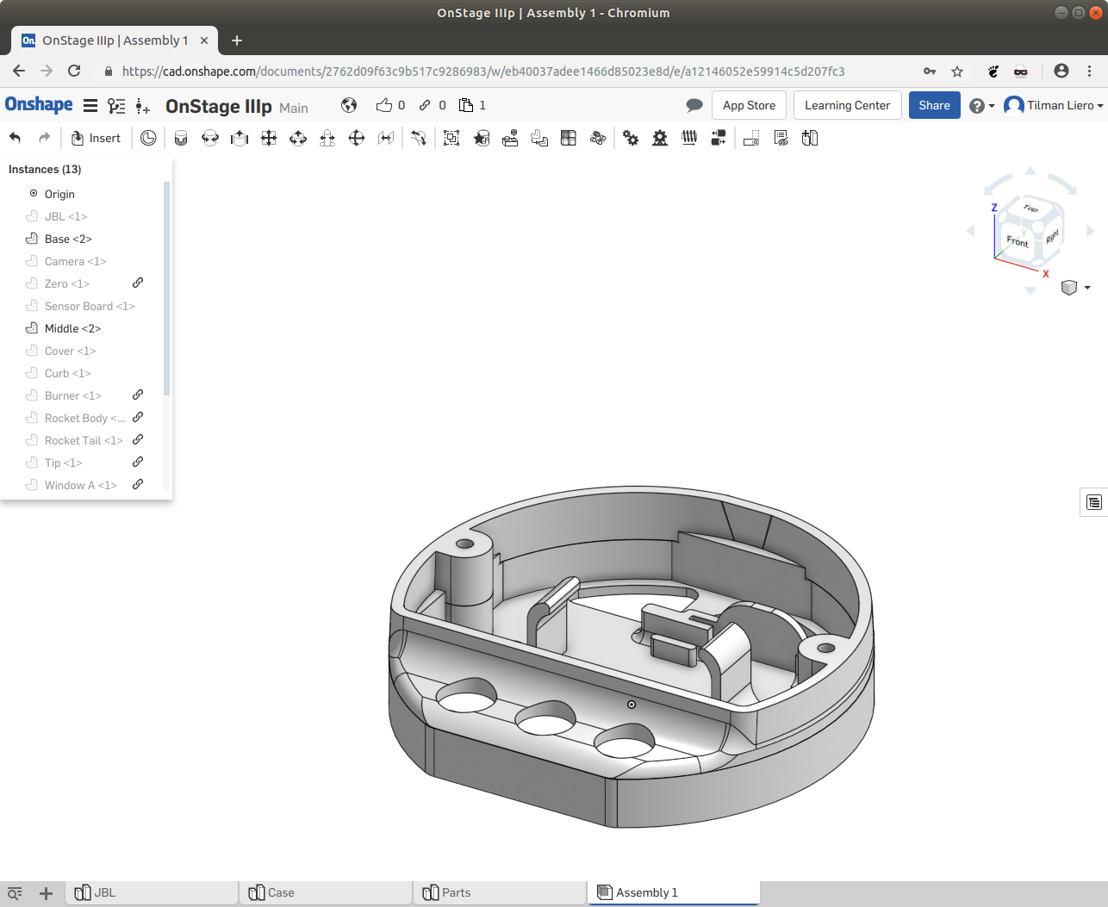The width and height of the screenshot is (1108, 907).
Task: Click the clock icon next to Insert
Action: [x=148, y=138]
